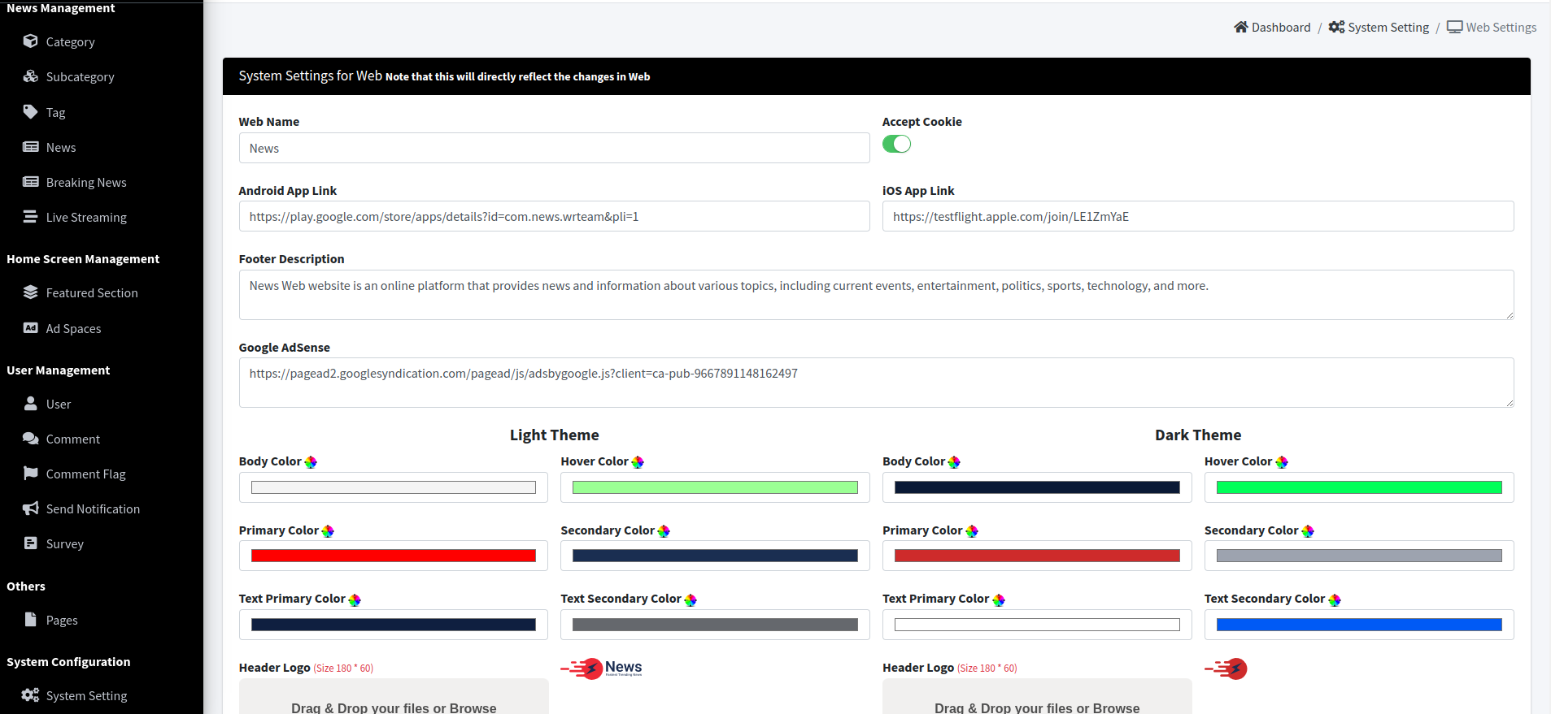Open the Pages link under Others

[x=62, y=621]
